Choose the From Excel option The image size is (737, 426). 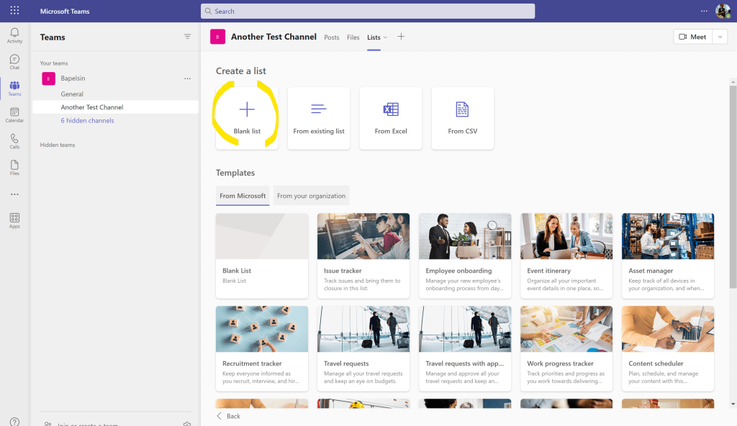click(x=391, y=118)
